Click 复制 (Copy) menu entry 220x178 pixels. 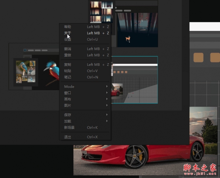click(x=68, y=65)
